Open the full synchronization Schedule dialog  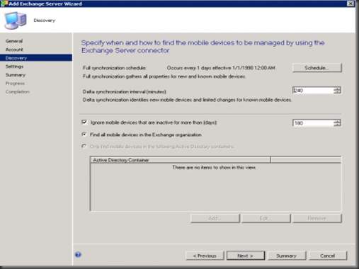pos(317,68)
